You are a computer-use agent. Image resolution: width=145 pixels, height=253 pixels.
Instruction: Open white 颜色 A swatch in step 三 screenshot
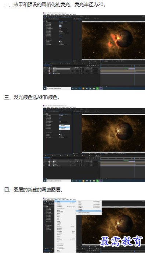coord(59,134)
